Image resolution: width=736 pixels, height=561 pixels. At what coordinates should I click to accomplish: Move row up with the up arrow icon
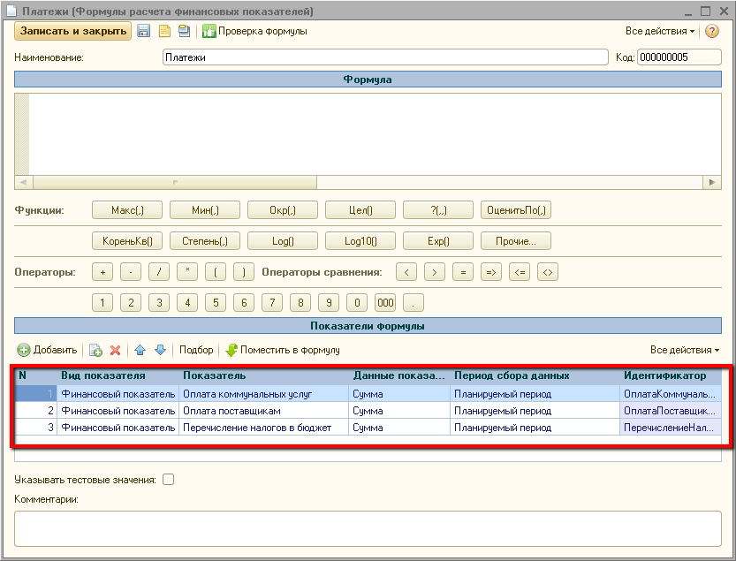[x=140, y=350]
